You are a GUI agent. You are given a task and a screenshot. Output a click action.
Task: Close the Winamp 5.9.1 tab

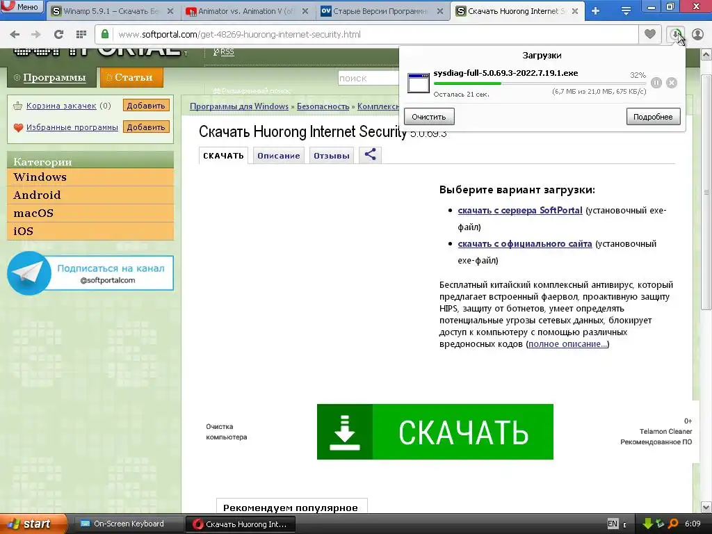click(x=170, y=11)
